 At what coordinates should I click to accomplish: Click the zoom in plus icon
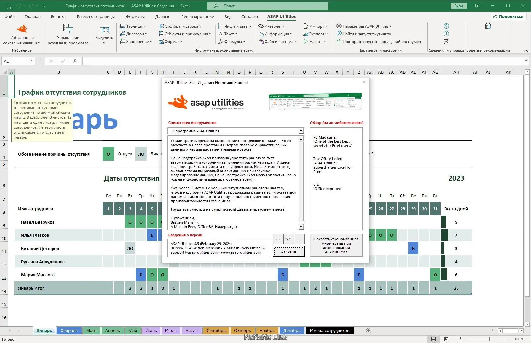point(509,339)
